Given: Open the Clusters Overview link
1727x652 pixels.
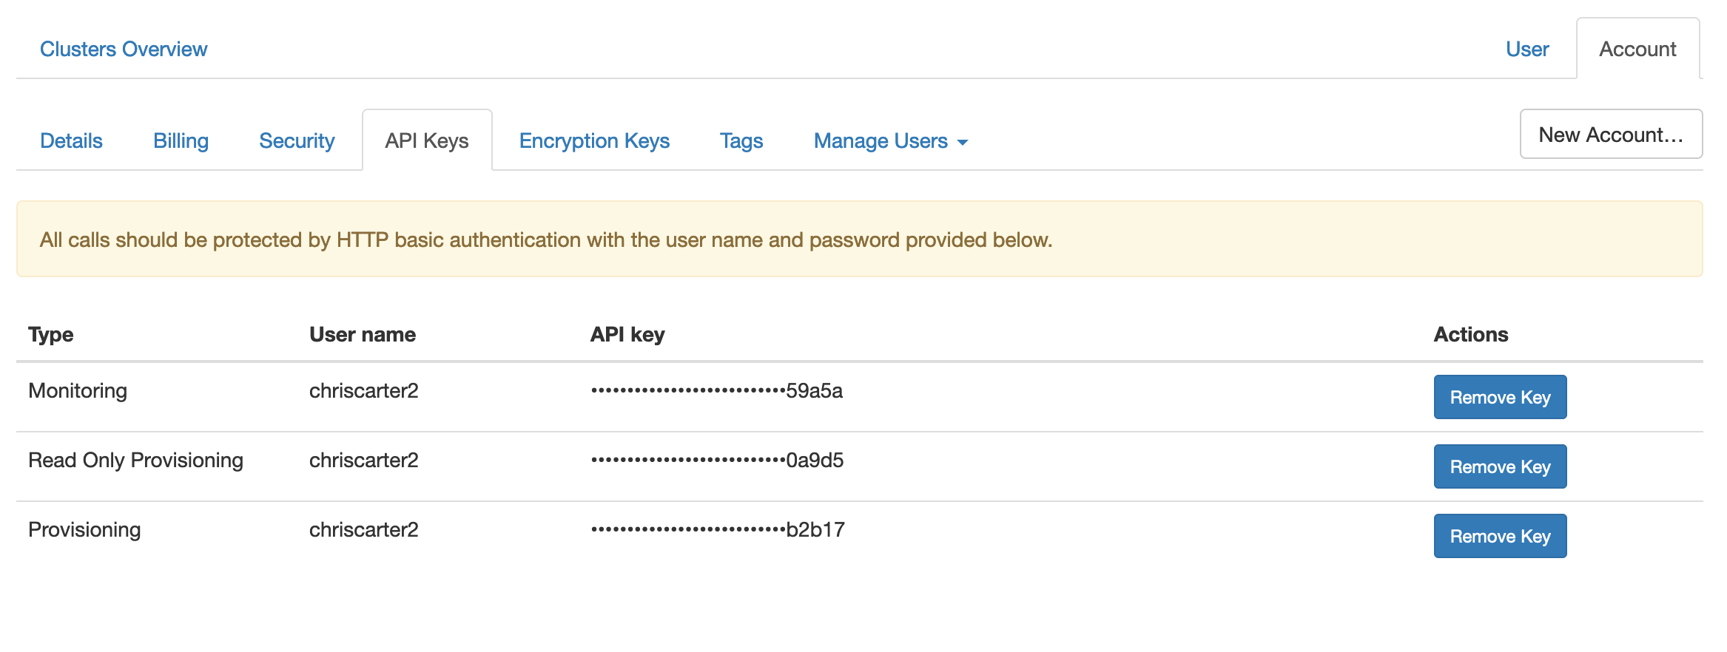Looking at the screenshot, I should coord(124,49).
